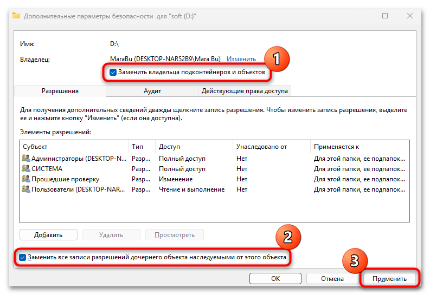Maximize the security settings window
The width and height of the screenshot is (430, 295).
point(384,16)
